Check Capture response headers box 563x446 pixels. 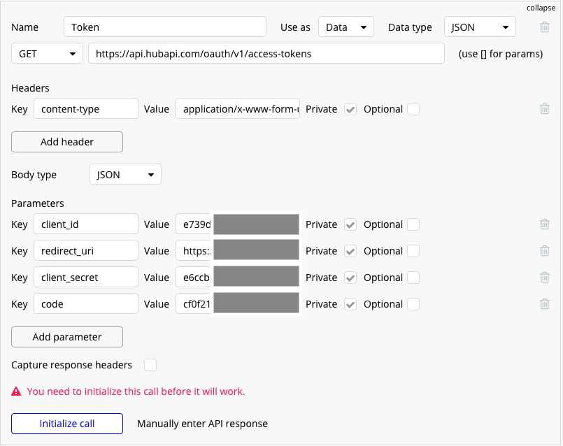pyautogui.click(x=150, y=365)
